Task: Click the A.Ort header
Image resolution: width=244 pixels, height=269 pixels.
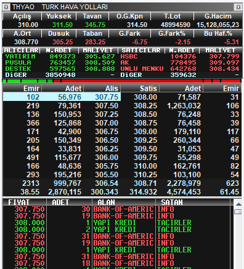Action: [x=22, y=33]
